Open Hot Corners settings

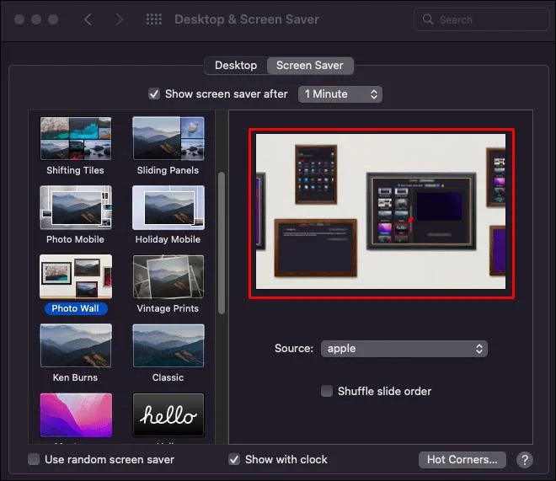[x=462, y=460]
